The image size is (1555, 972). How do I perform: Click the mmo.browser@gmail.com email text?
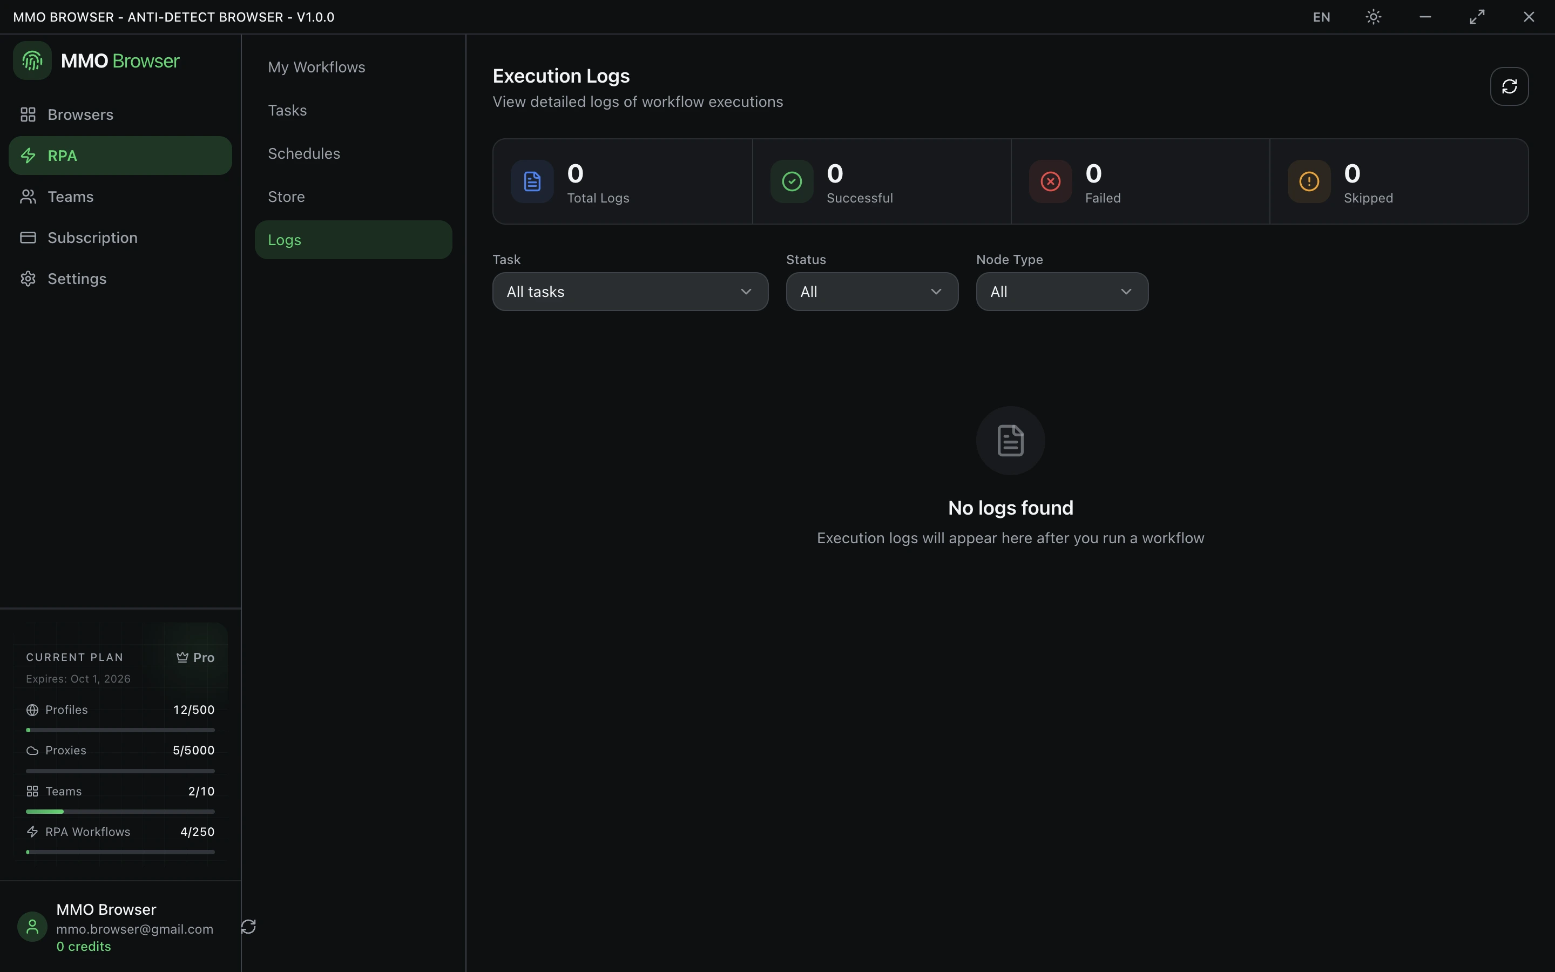click(134, 929)
